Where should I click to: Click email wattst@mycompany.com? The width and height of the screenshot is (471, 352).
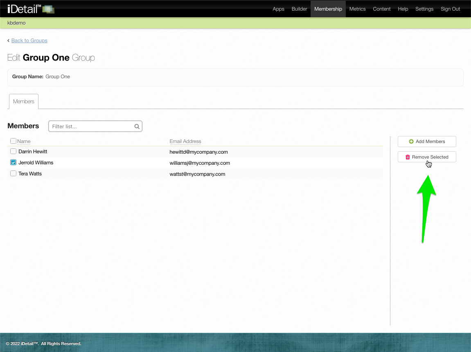coord(197,174)
